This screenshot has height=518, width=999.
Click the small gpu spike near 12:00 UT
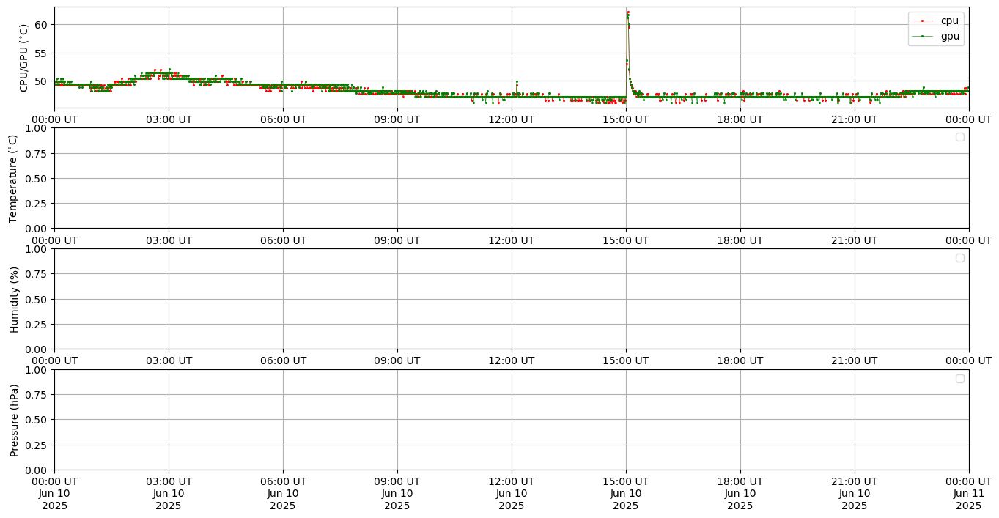click(x=517, y=81)
